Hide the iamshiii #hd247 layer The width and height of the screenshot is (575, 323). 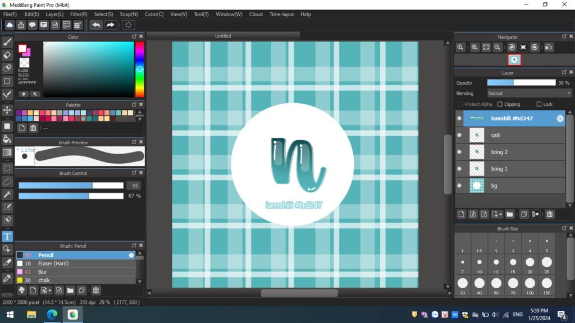459,118
